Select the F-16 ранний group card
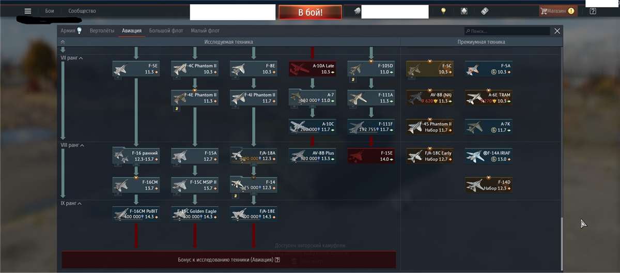 (135, 156)
